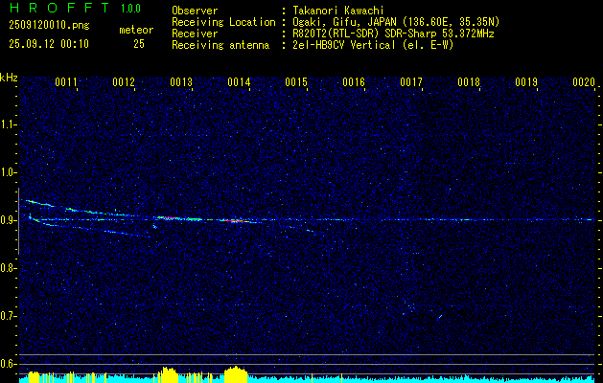Click the red meteor echo near 0014
Screen dimensions: 603x383
click(x=235, y=221)
